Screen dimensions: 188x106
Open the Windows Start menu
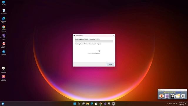click(x=75, y=104)
